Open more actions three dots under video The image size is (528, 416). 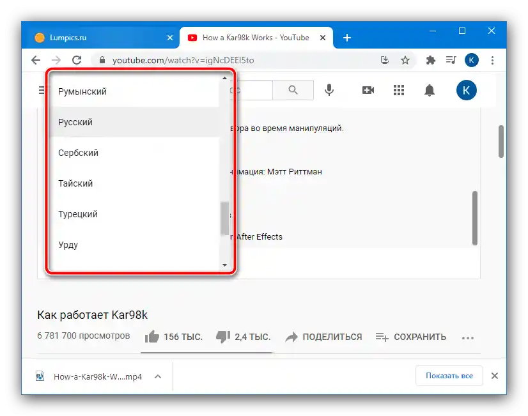click(x=468, y=337)
